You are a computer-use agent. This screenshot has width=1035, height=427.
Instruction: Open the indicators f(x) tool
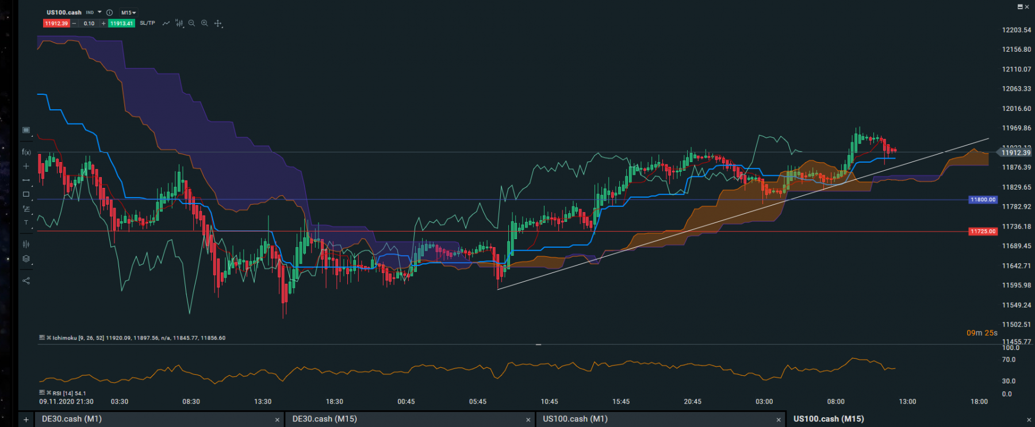click(26, 152)
